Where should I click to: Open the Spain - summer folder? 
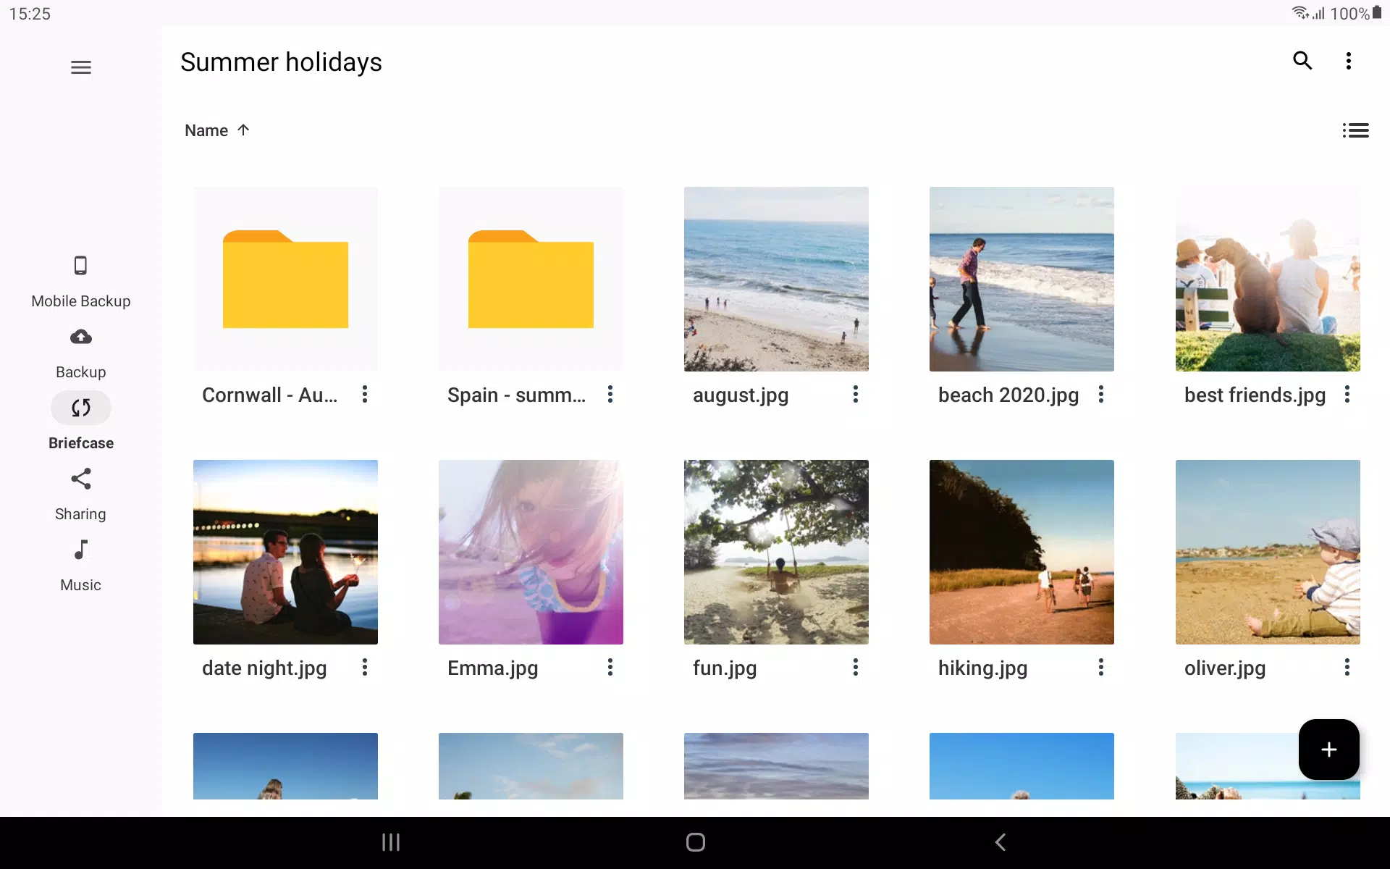531,279
